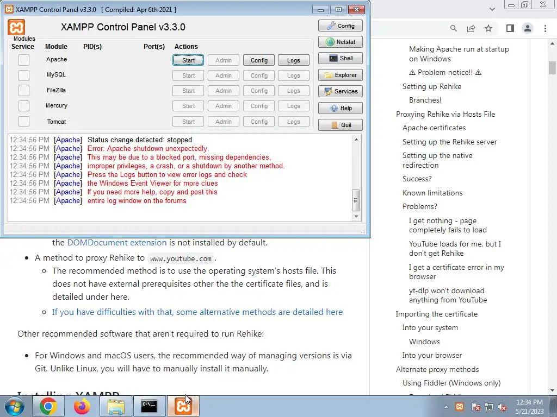Click the XAMPP taskbar button
Viewport: 557px width, 417px height.
183,406
